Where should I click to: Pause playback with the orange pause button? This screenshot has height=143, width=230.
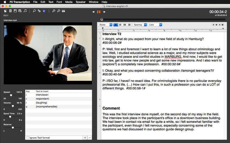(x=99, y=12)
